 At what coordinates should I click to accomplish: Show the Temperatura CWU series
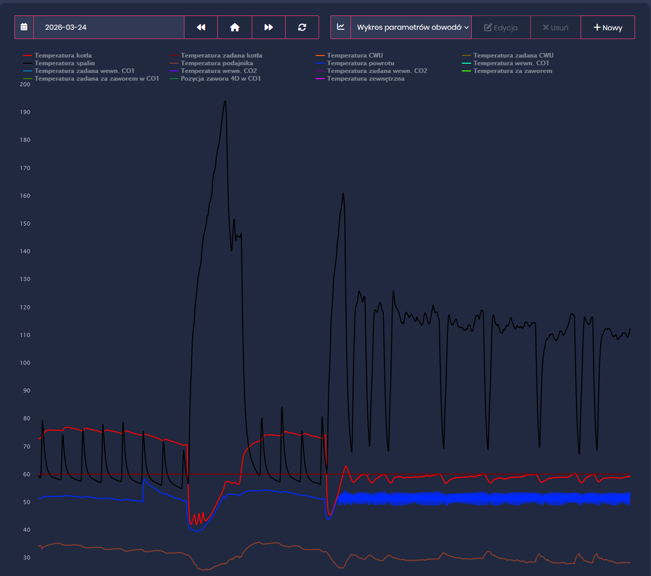click(x=355, y=55)
